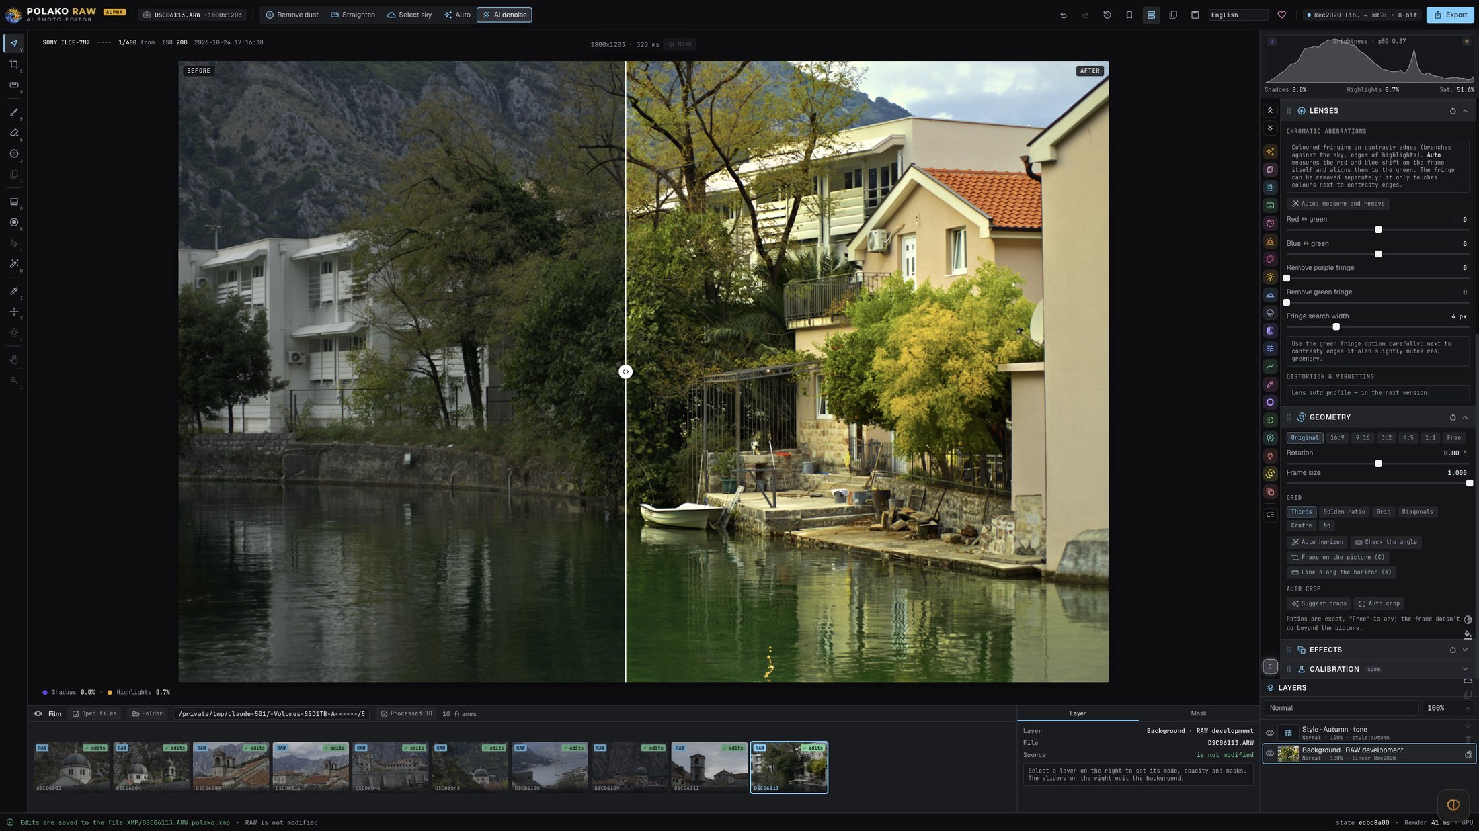Select the Eraser tool in left toolbar

tap(14, 133)
